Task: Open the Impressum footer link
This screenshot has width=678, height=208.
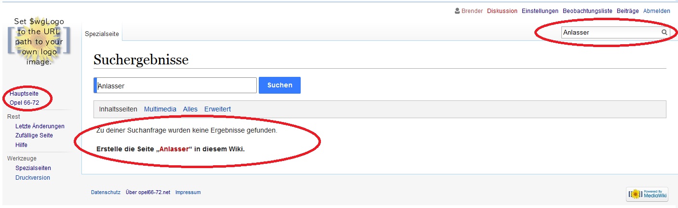Action: pos(188,192)
